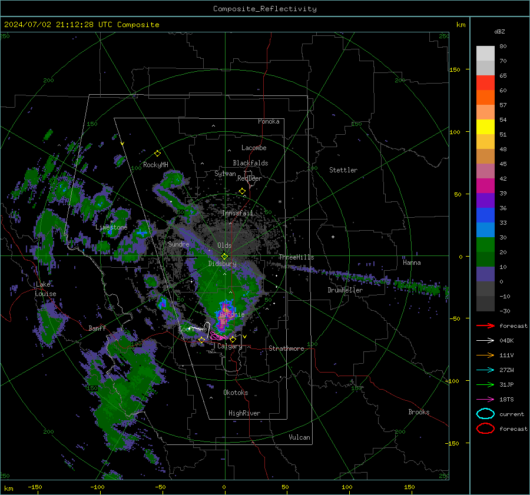Click the white plus marker near Stettler
Viewport: 530px width, 495px height.
(333, 237)
